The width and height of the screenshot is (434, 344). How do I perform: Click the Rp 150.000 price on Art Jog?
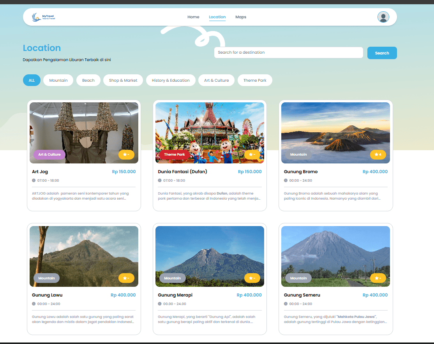click(x=124, y=172)
